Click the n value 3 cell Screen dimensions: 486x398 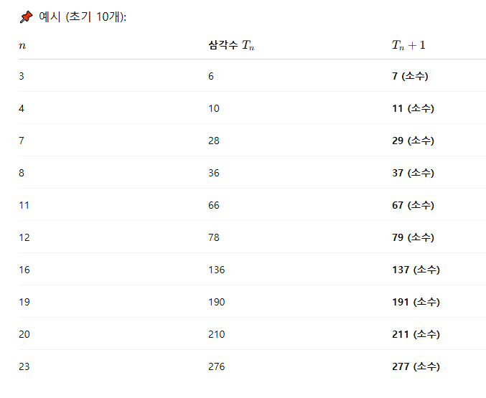click(x=22, y=76)
